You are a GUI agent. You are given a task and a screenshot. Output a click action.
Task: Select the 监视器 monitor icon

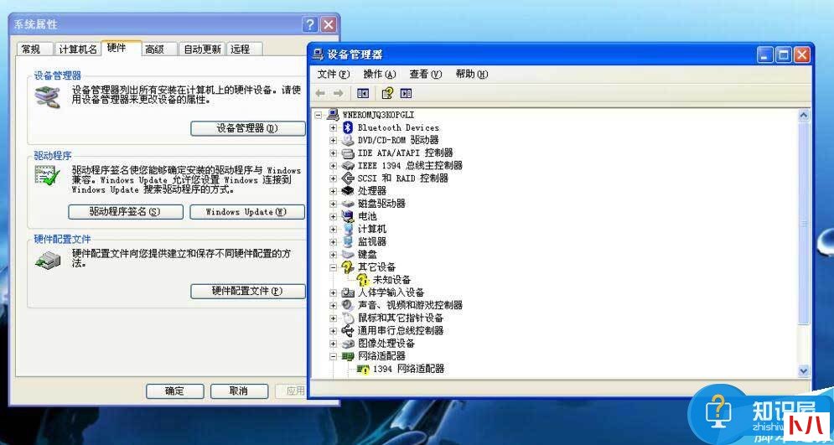348,242
